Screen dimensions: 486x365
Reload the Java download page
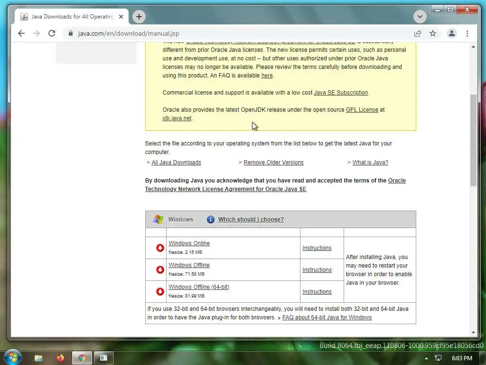tap(52, 33)
